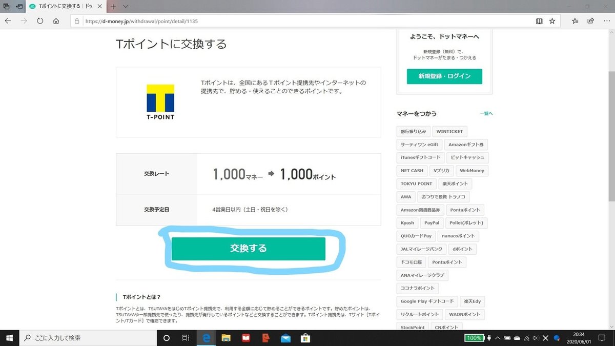Open the Favorites hub icon

click(x=575, y=21)
